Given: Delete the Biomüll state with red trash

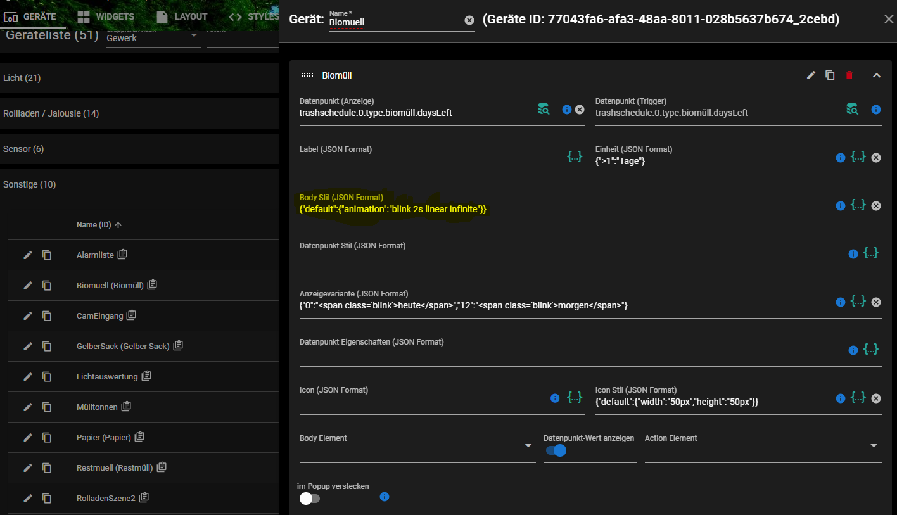Looking at the screenshot, I should (849, 75).
